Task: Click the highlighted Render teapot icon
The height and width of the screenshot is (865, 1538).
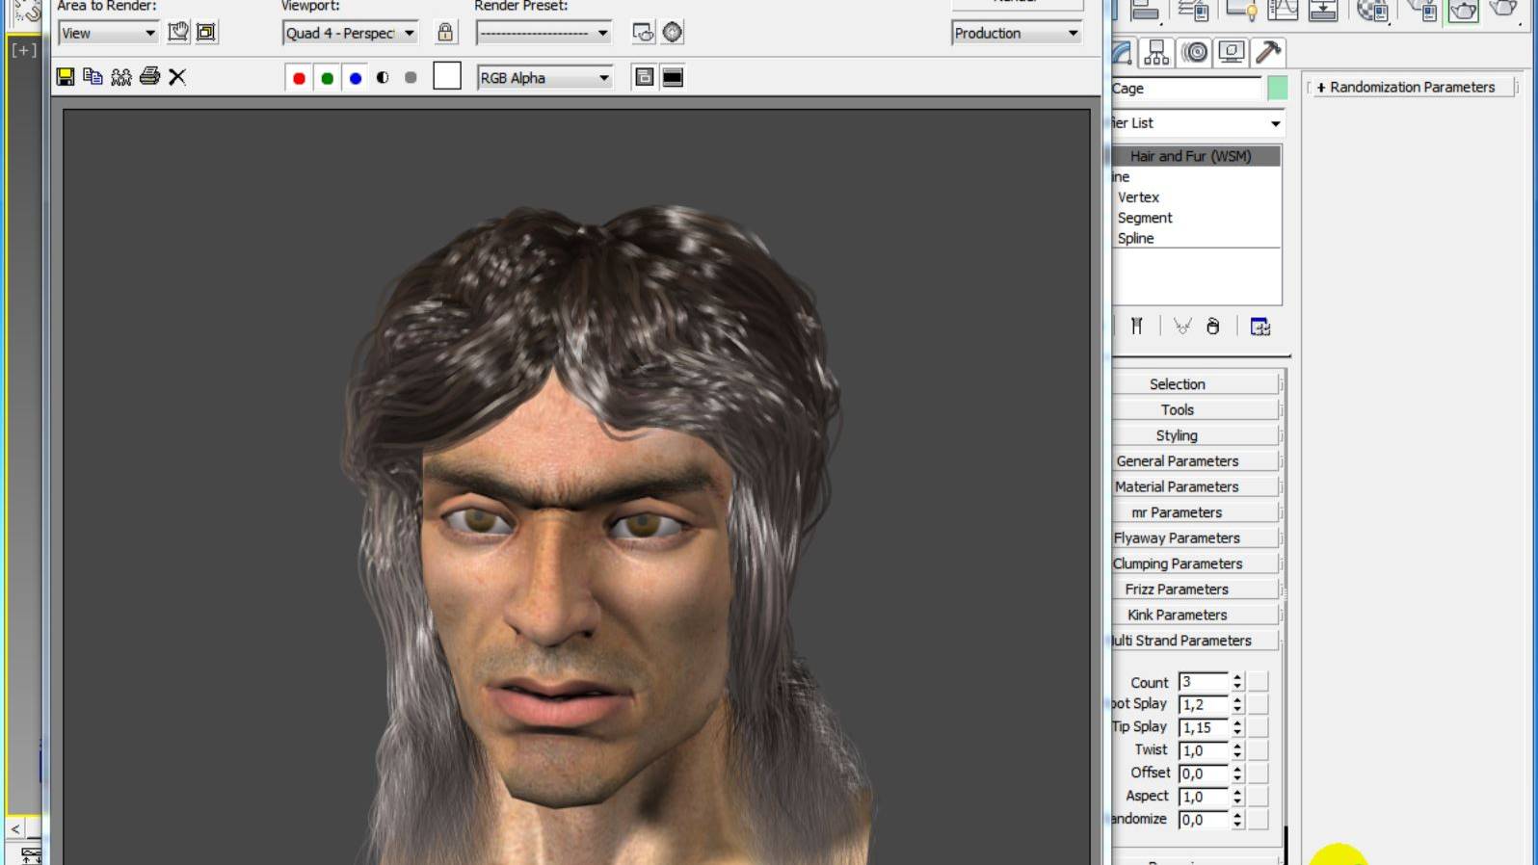Action: coord(1463,11)
